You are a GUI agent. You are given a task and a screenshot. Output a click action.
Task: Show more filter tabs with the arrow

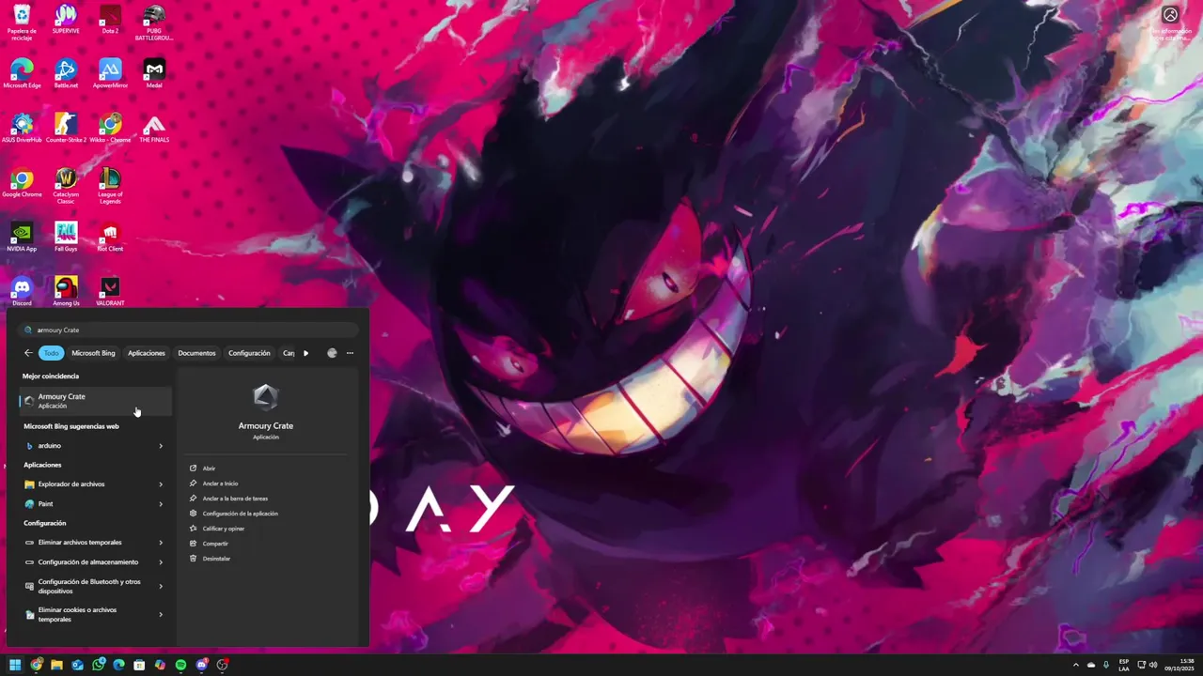(306, 353)
